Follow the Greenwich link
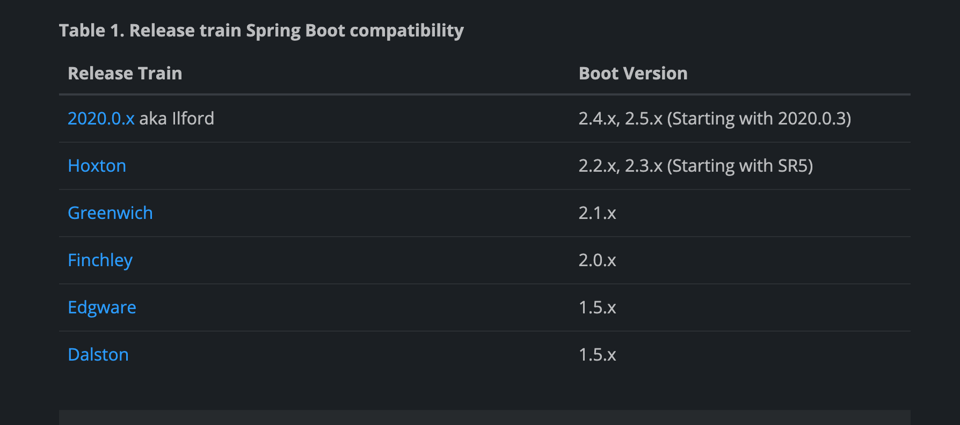Screen dimensions: 960x425 coord(110,213)
